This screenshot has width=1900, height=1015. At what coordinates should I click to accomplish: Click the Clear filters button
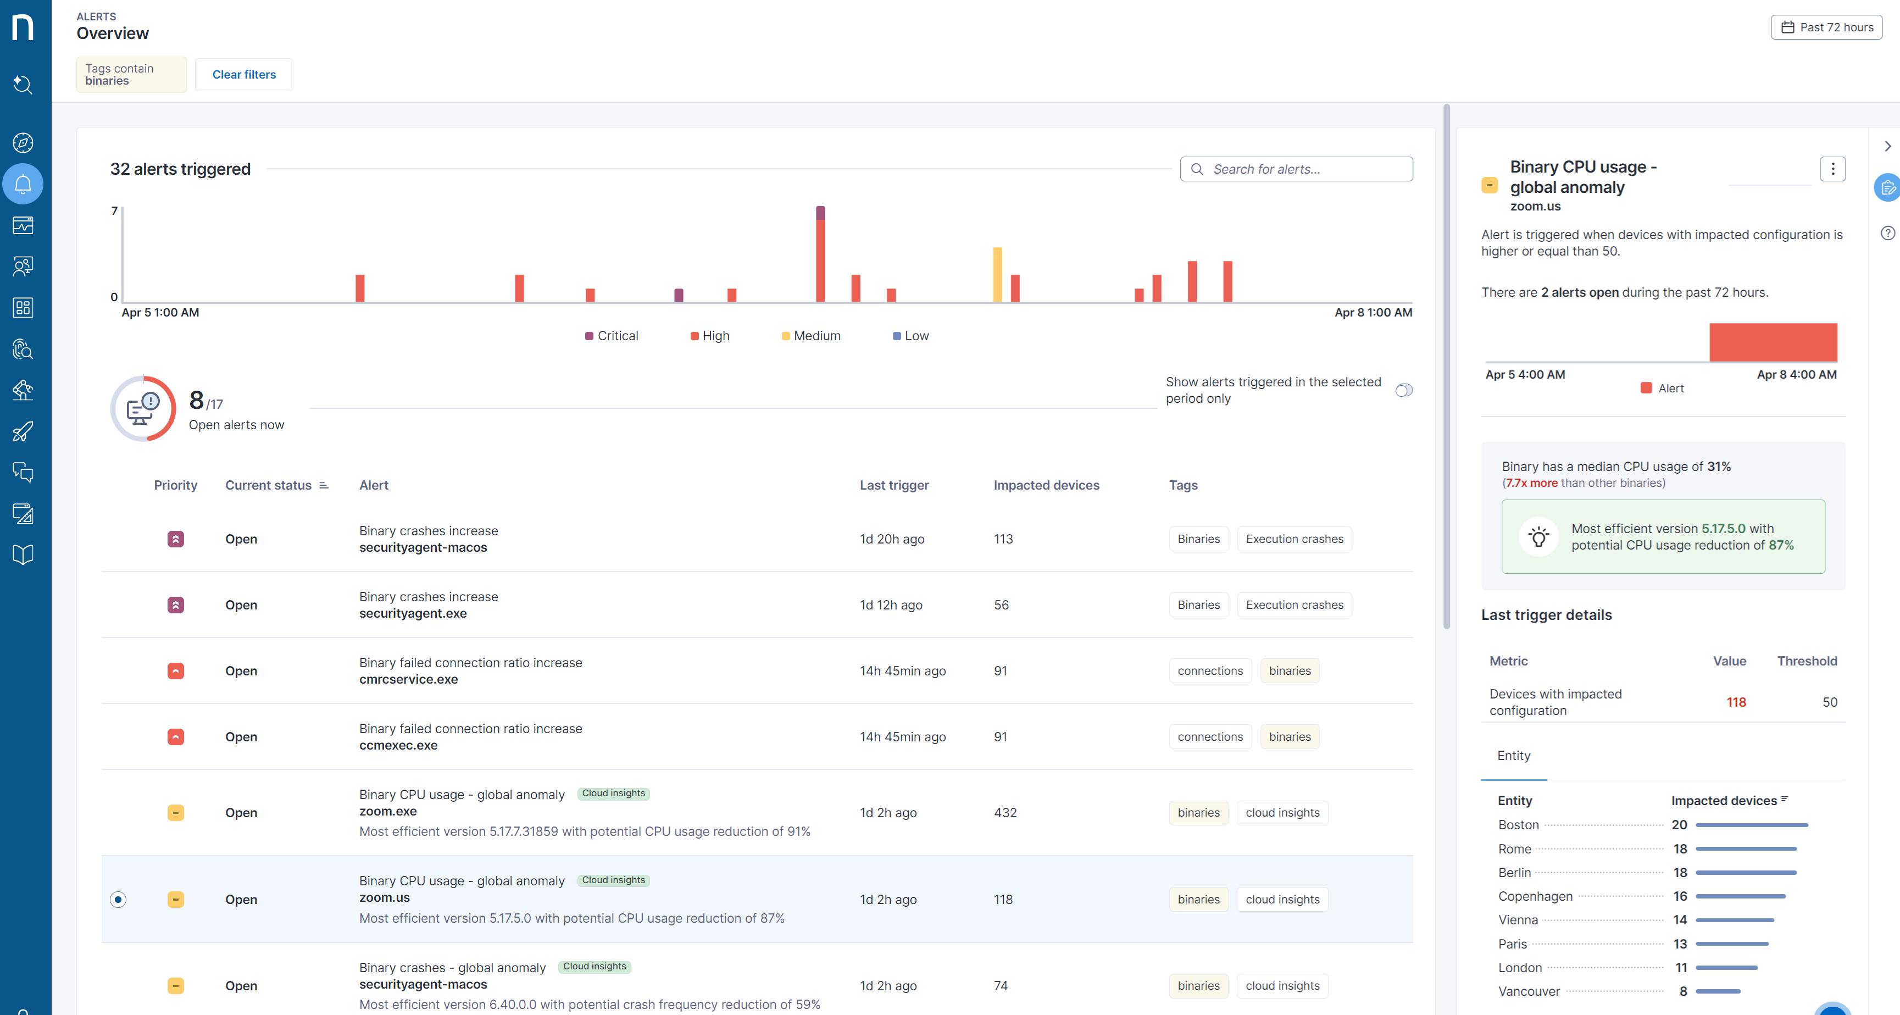(243, 75)
